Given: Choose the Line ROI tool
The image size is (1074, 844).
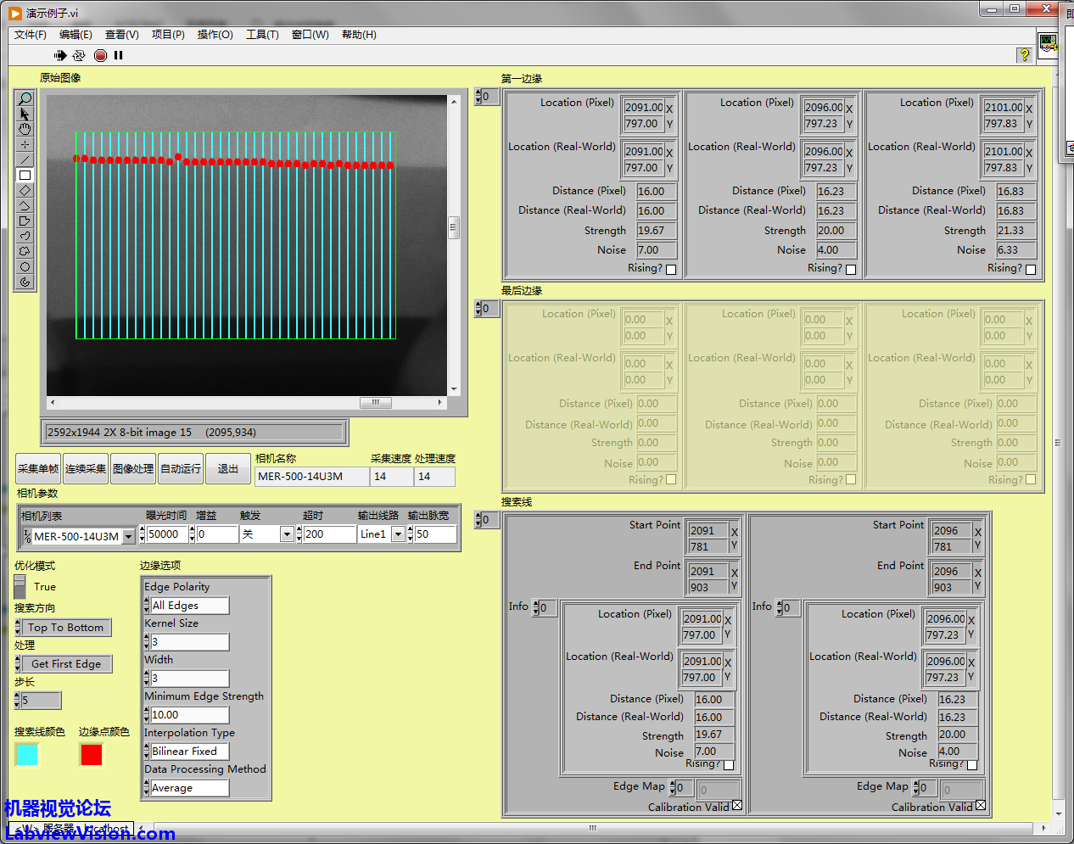Looking at the screenshot, I should tap(25, 159).
